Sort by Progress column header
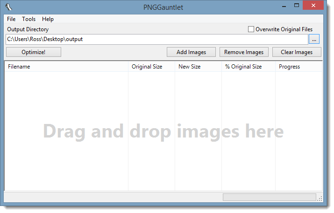The image size is (334, 213). 298,67
